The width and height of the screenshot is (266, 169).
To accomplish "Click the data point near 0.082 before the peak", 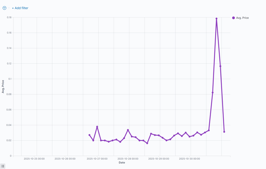I will [x=213, y=92].
